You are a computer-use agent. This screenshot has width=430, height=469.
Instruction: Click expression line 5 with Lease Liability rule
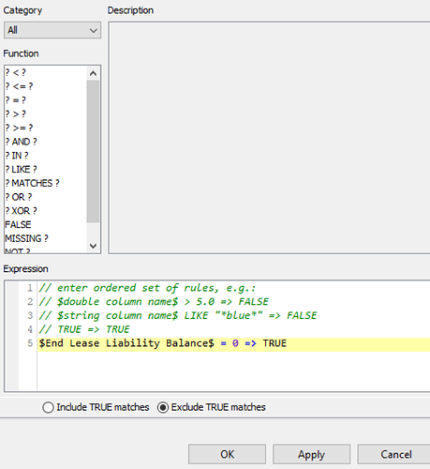(x=233, y=343)
